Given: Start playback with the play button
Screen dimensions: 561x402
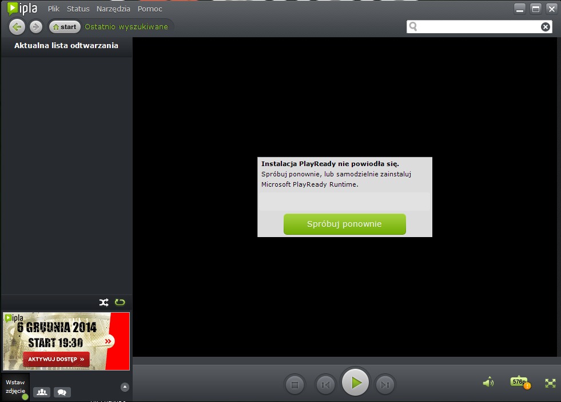Looking at the screenshot, I should (x=355, y=383).
